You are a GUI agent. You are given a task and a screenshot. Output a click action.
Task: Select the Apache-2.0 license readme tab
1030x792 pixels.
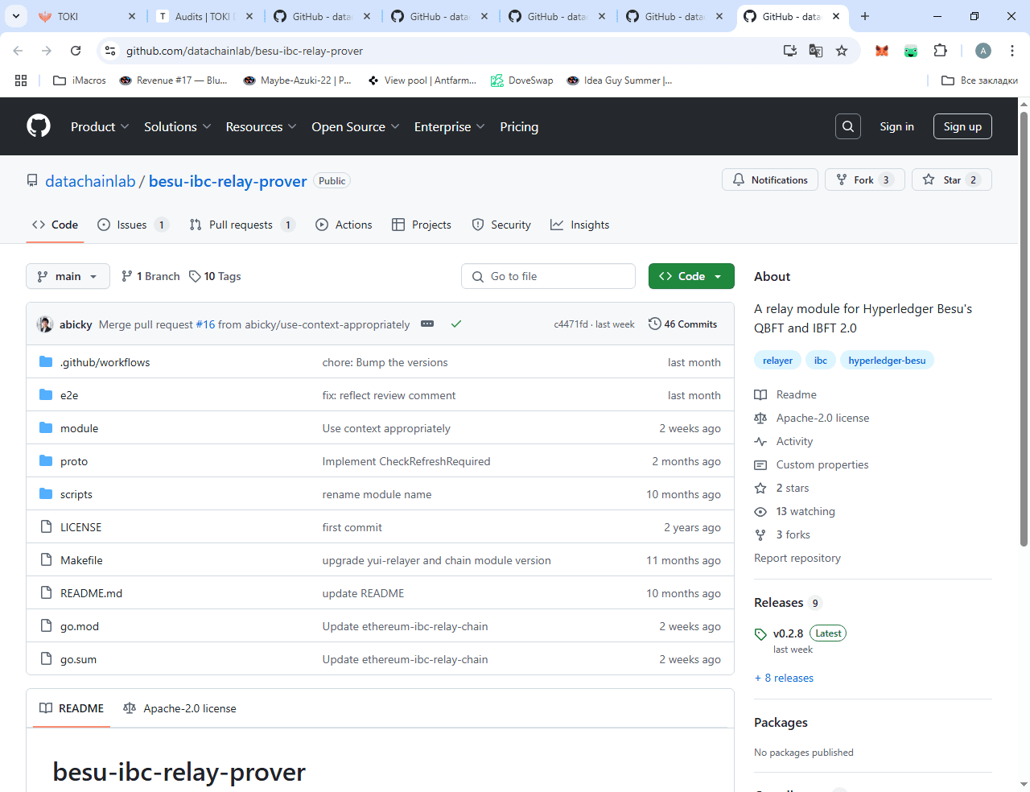[179, 708]
